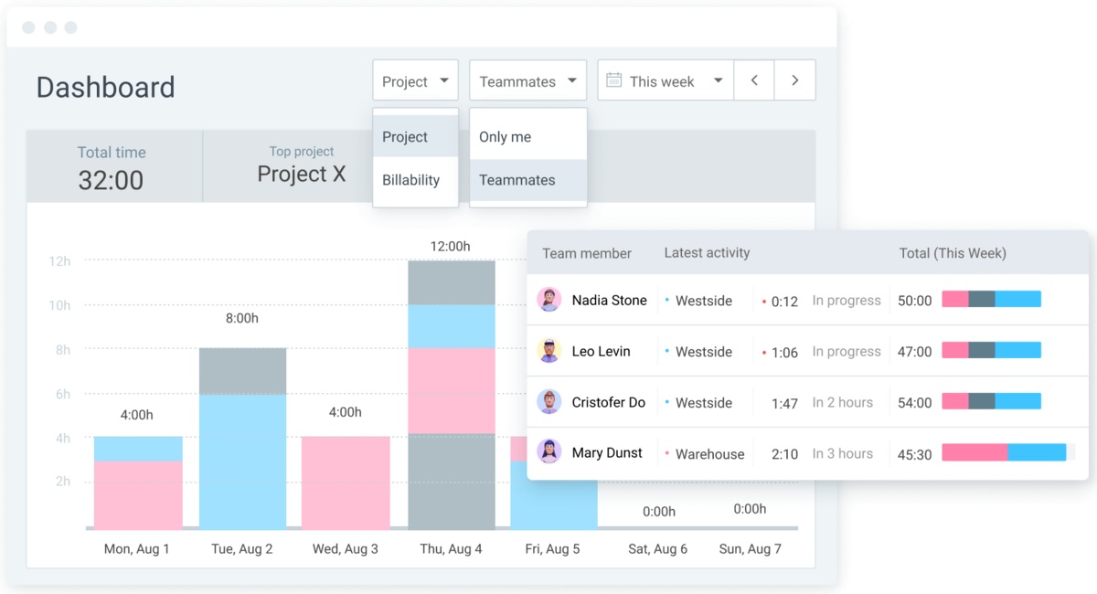Image resolution: width=1097 pixels, height=594 pixels.
Task: Click Nadia Stone's weekly total progress bar
Action: [x=991, y=299]
